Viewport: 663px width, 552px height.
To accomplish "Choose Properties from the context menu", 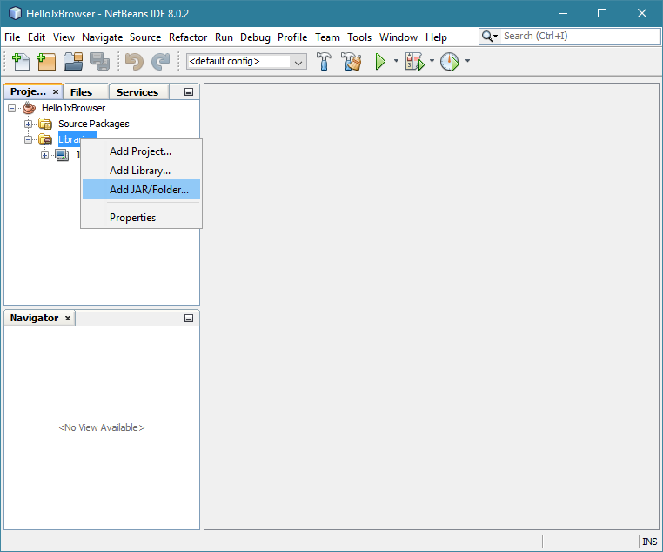I will coord(141,218).
